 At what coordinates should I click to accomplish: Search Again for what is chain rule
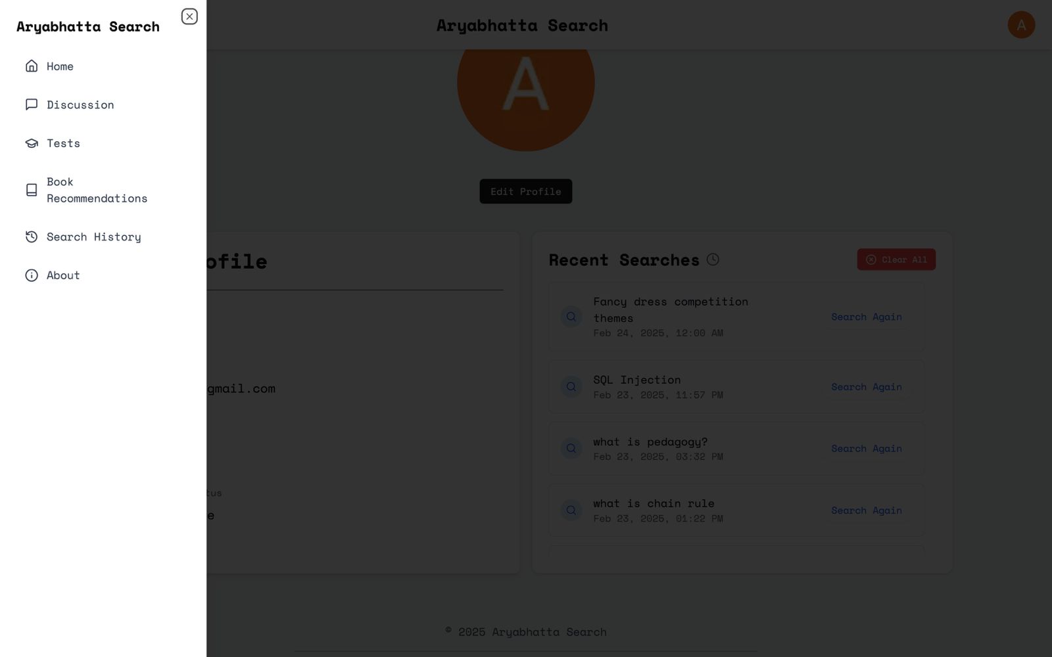click(867, 510)
